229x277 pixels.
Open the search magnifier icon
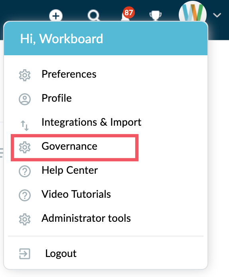(93, 16)
